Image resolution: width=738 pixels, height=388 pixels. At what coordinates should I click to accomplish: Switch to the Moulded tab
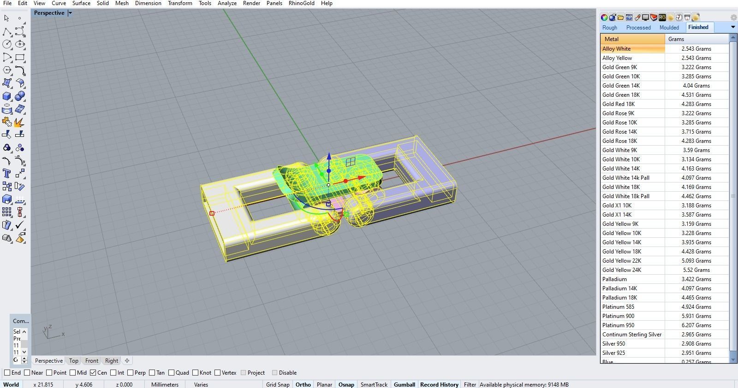point(669,28)
